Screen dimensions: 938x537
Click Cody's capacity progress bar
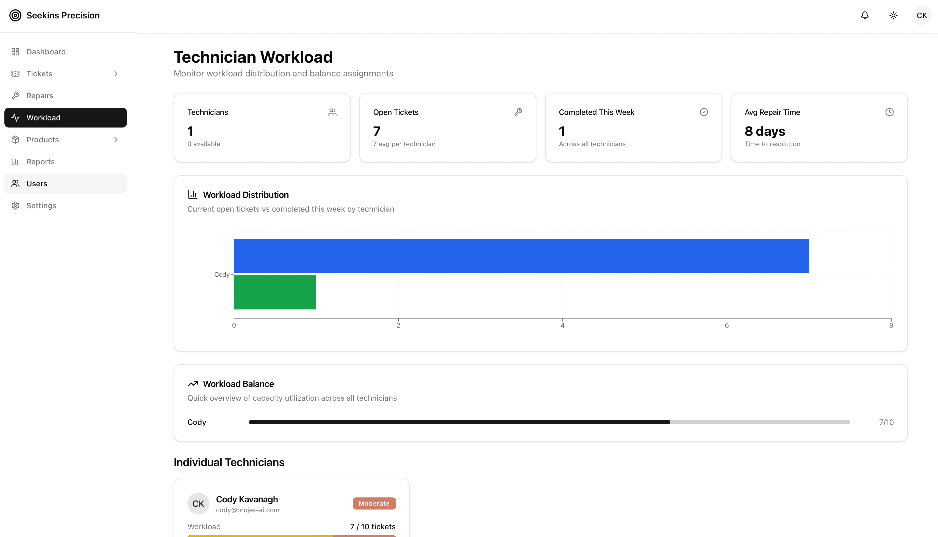coord(550,422)
